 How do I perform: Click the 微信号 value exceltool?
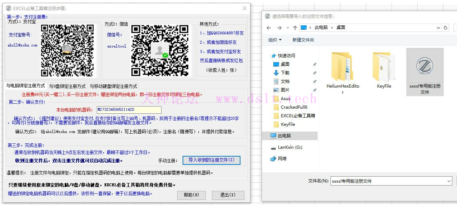click(x=117, y=46)
